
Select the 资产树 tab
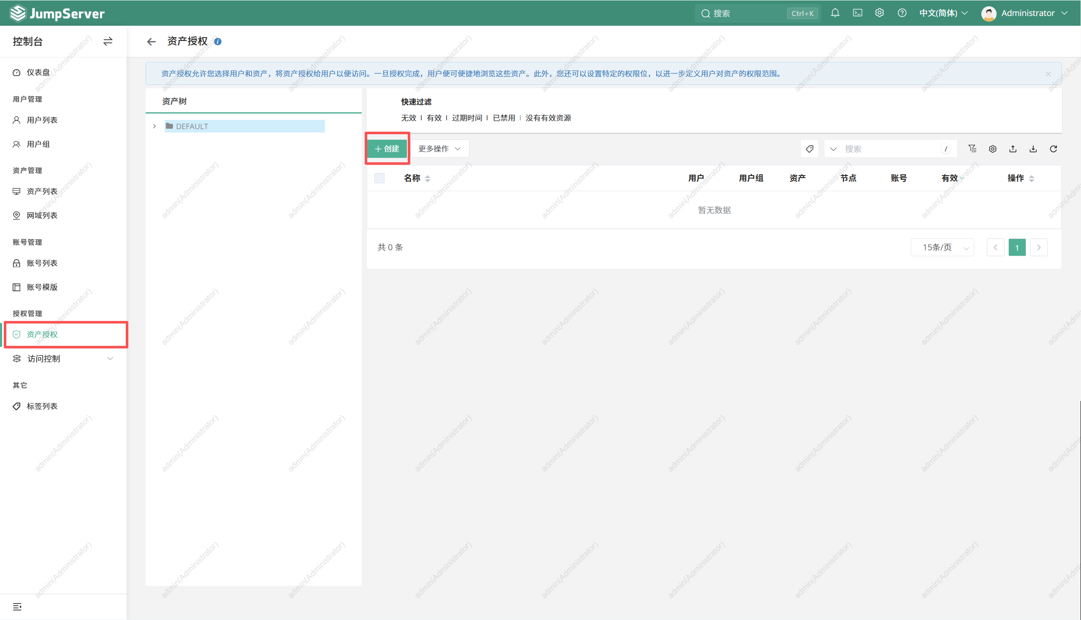tap(174, 101)
